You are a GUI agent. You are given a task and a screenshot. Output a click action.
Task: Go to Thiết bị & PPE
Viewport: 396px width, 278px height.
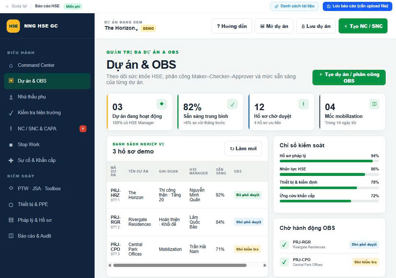pos(47,205)
